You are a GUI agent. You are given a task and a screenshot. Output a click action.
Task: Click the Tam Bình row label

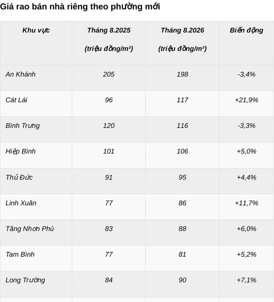point(20,255)
